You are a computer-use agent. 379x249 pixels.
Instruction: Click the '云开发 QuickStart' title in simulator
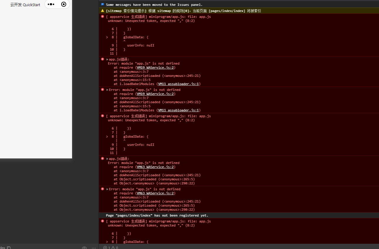point(25,5)
